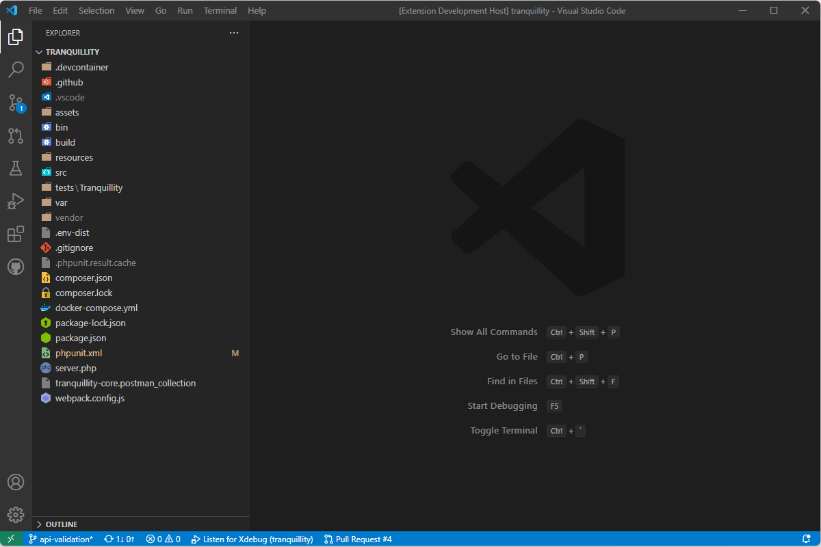
Task: Expand the src folder
Action: tap(141, 172)
